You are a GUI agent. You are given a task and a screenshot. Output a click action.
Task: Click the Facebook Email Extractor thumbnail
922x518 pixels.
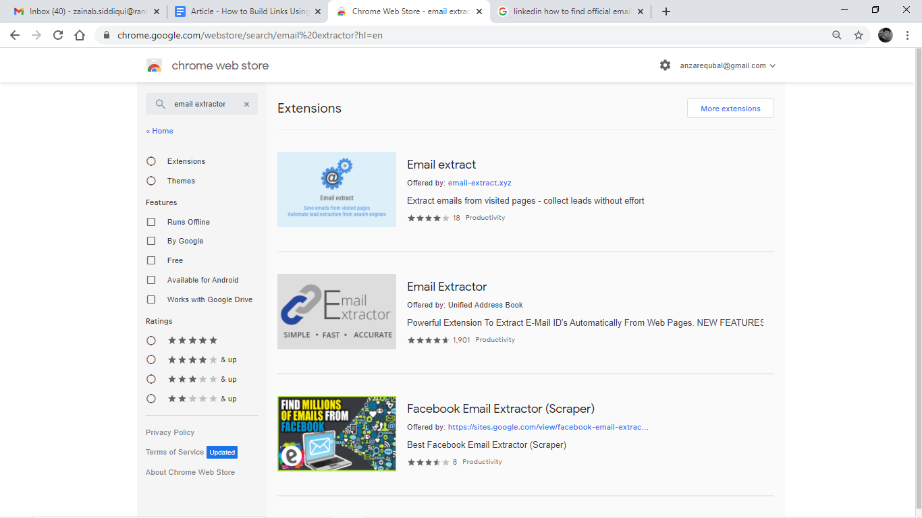point(337,434)
